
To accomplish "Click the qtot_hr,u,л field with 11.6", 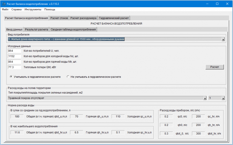I will click(17, 132).
